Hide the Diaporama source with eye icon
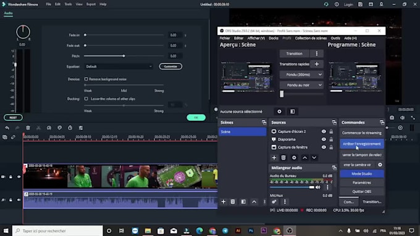The height and width of the screenshot is (236, 420). 324,139
